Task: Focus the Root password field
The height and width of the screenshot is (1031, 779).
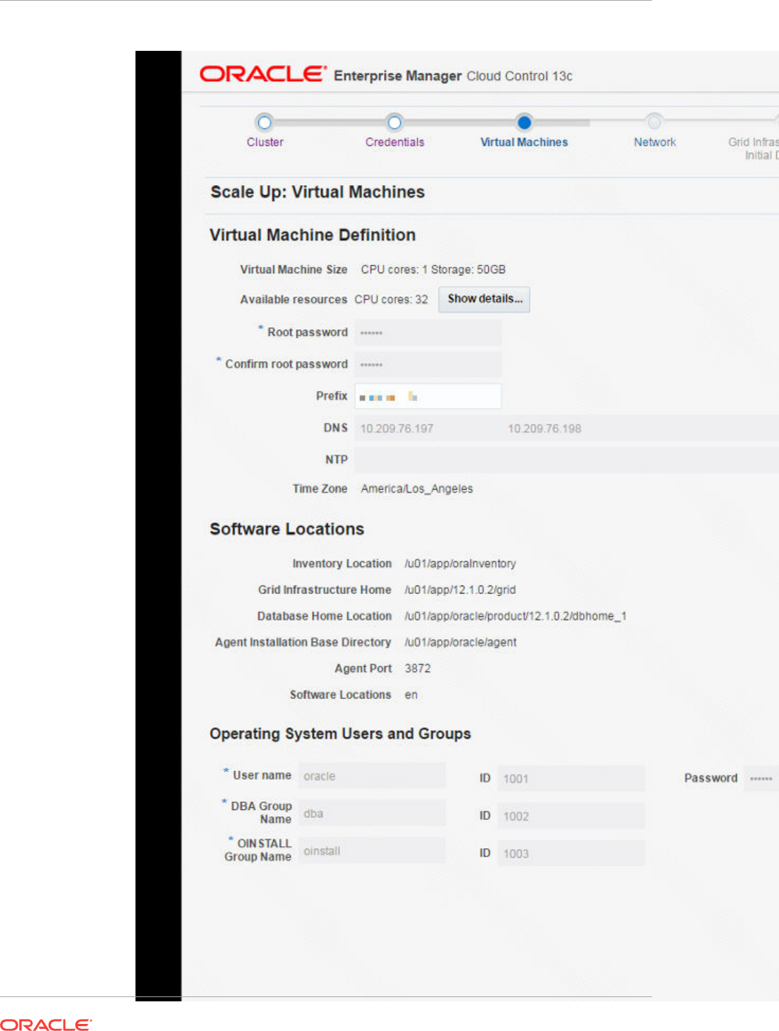Action: point(428,333)
